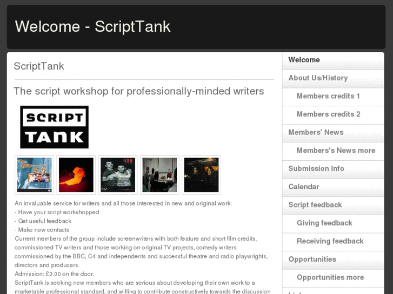
Task: Go to Members credits 2
Action: click(x=333, y=114)
